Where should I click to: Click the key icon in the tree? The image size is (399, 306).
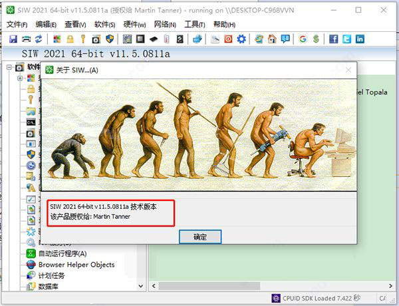tap(31, 100)
